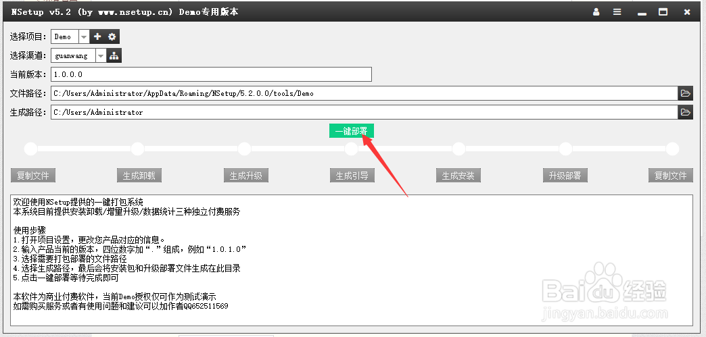Viewport: 706px width, 337px height.
Task: Focus the 文件路径 path input field
Action: [x=364, y=94]
